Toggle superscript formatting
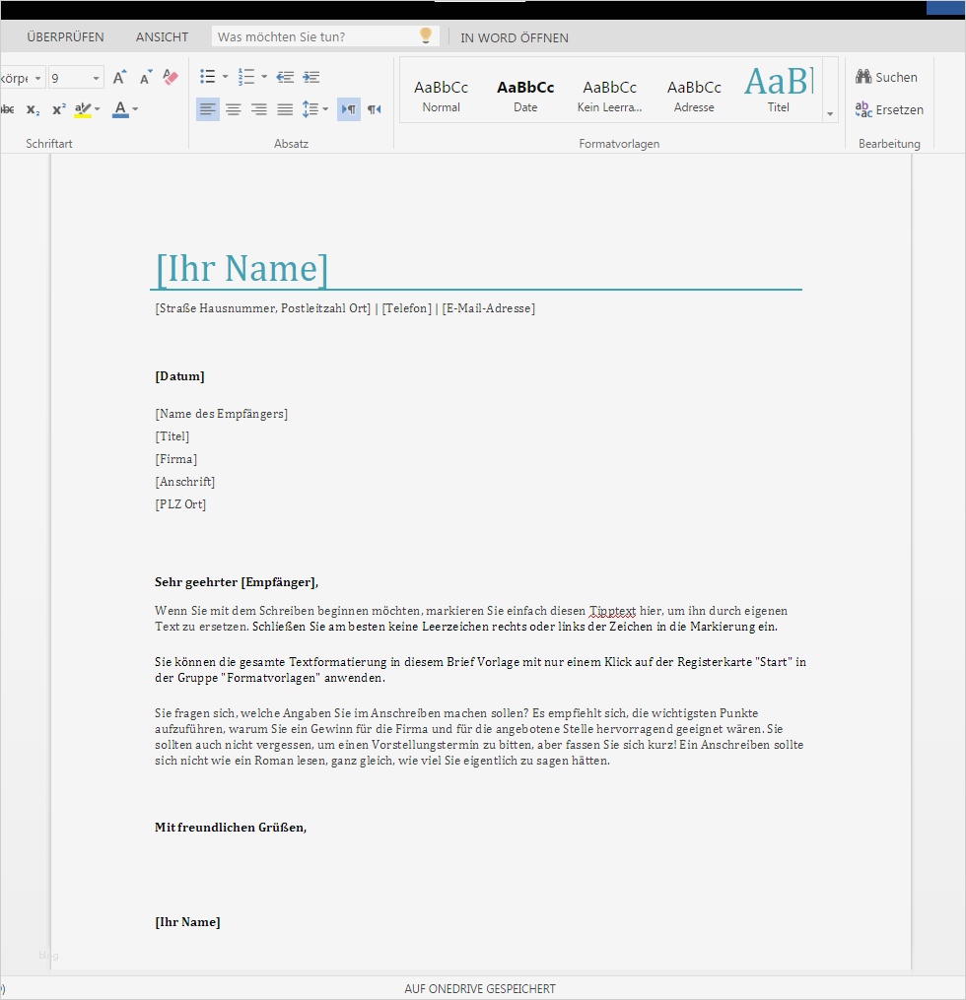 [59, 110]
